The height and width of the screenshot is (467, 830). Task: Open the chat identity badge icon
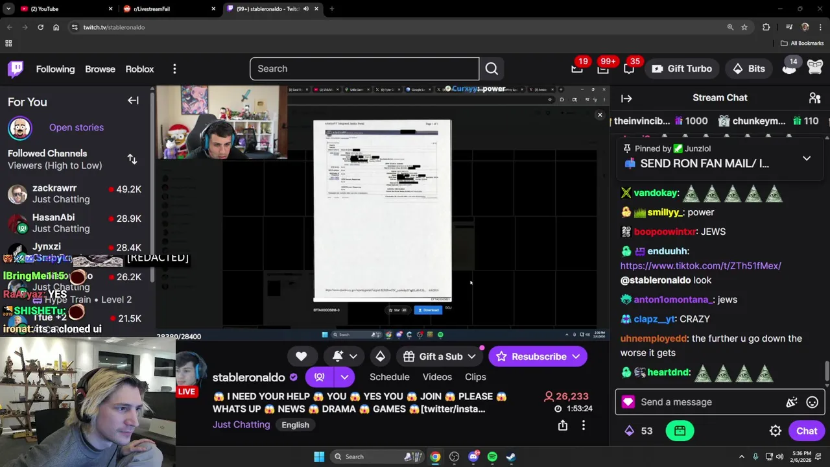click(628, 402)
